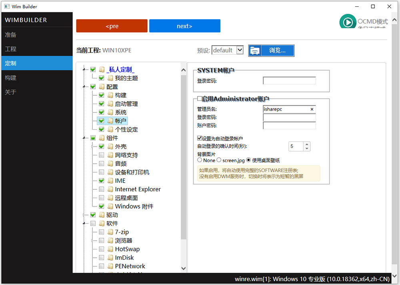
Task: Click folder icon beside HotSwap
Action: coord(110,249)
